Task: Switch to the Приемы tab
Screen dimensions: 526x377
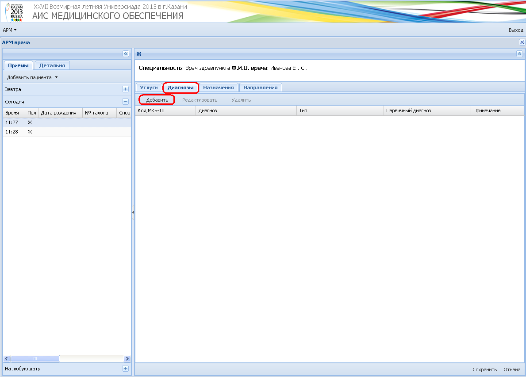Action: click(19, 65)
